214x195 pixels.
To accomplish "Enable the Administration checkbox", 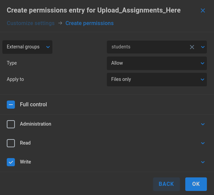I will [x=11, y=124].
